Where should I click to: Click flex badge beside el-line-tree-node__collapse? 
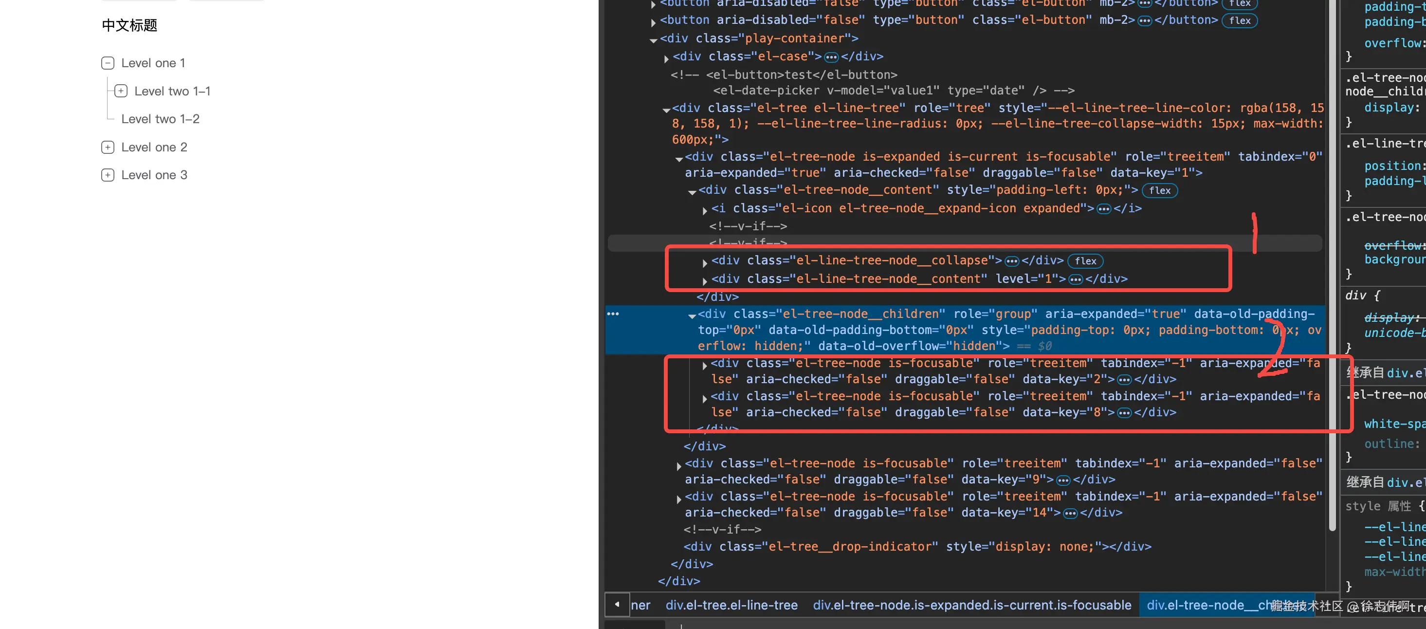point(1085,261)
